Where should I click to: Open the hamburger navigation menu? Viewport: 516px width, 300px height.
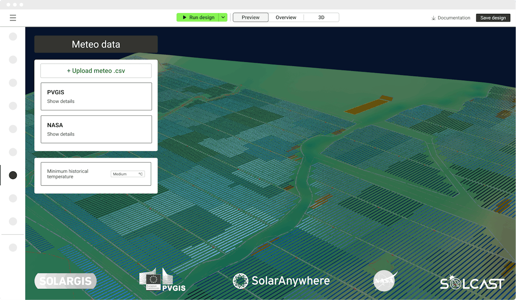coord(13,18)
